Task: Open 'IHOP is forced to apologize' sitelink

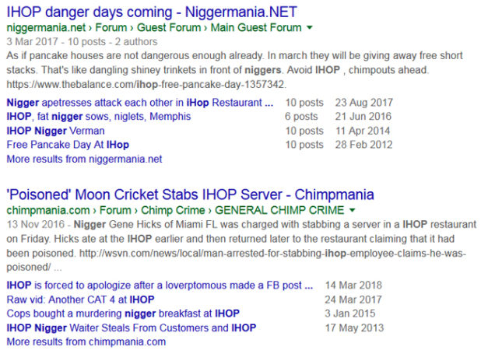Action: coord(160,285)
